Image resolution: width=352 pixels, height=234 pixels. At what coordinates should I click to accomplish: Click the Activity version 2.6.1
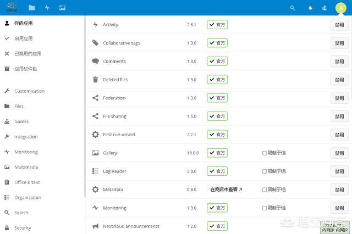point(191,25)
